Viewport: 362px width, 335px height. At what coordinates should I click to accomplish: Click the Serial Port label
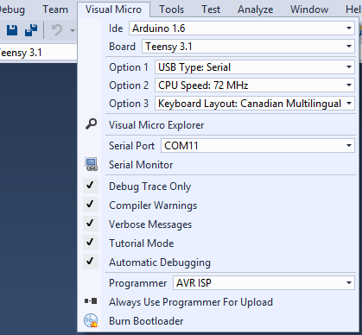pos(131,146)
